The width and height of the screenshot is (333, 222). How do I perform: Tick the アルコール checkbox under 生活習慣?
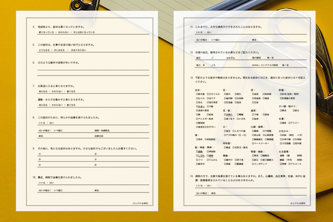coord(291,164)
